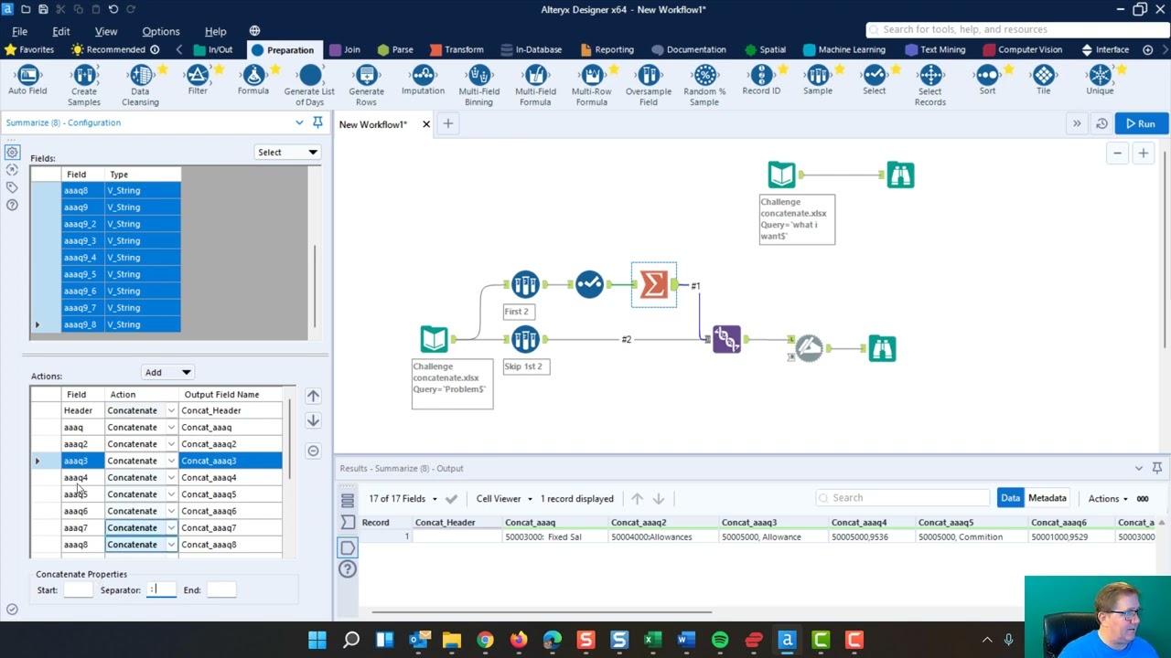Image resolution: width=1171 pixels, height=658 pixels.
Task: Open the 17 of 17 Fields dropdown
Action: click(x=403, y=498)
